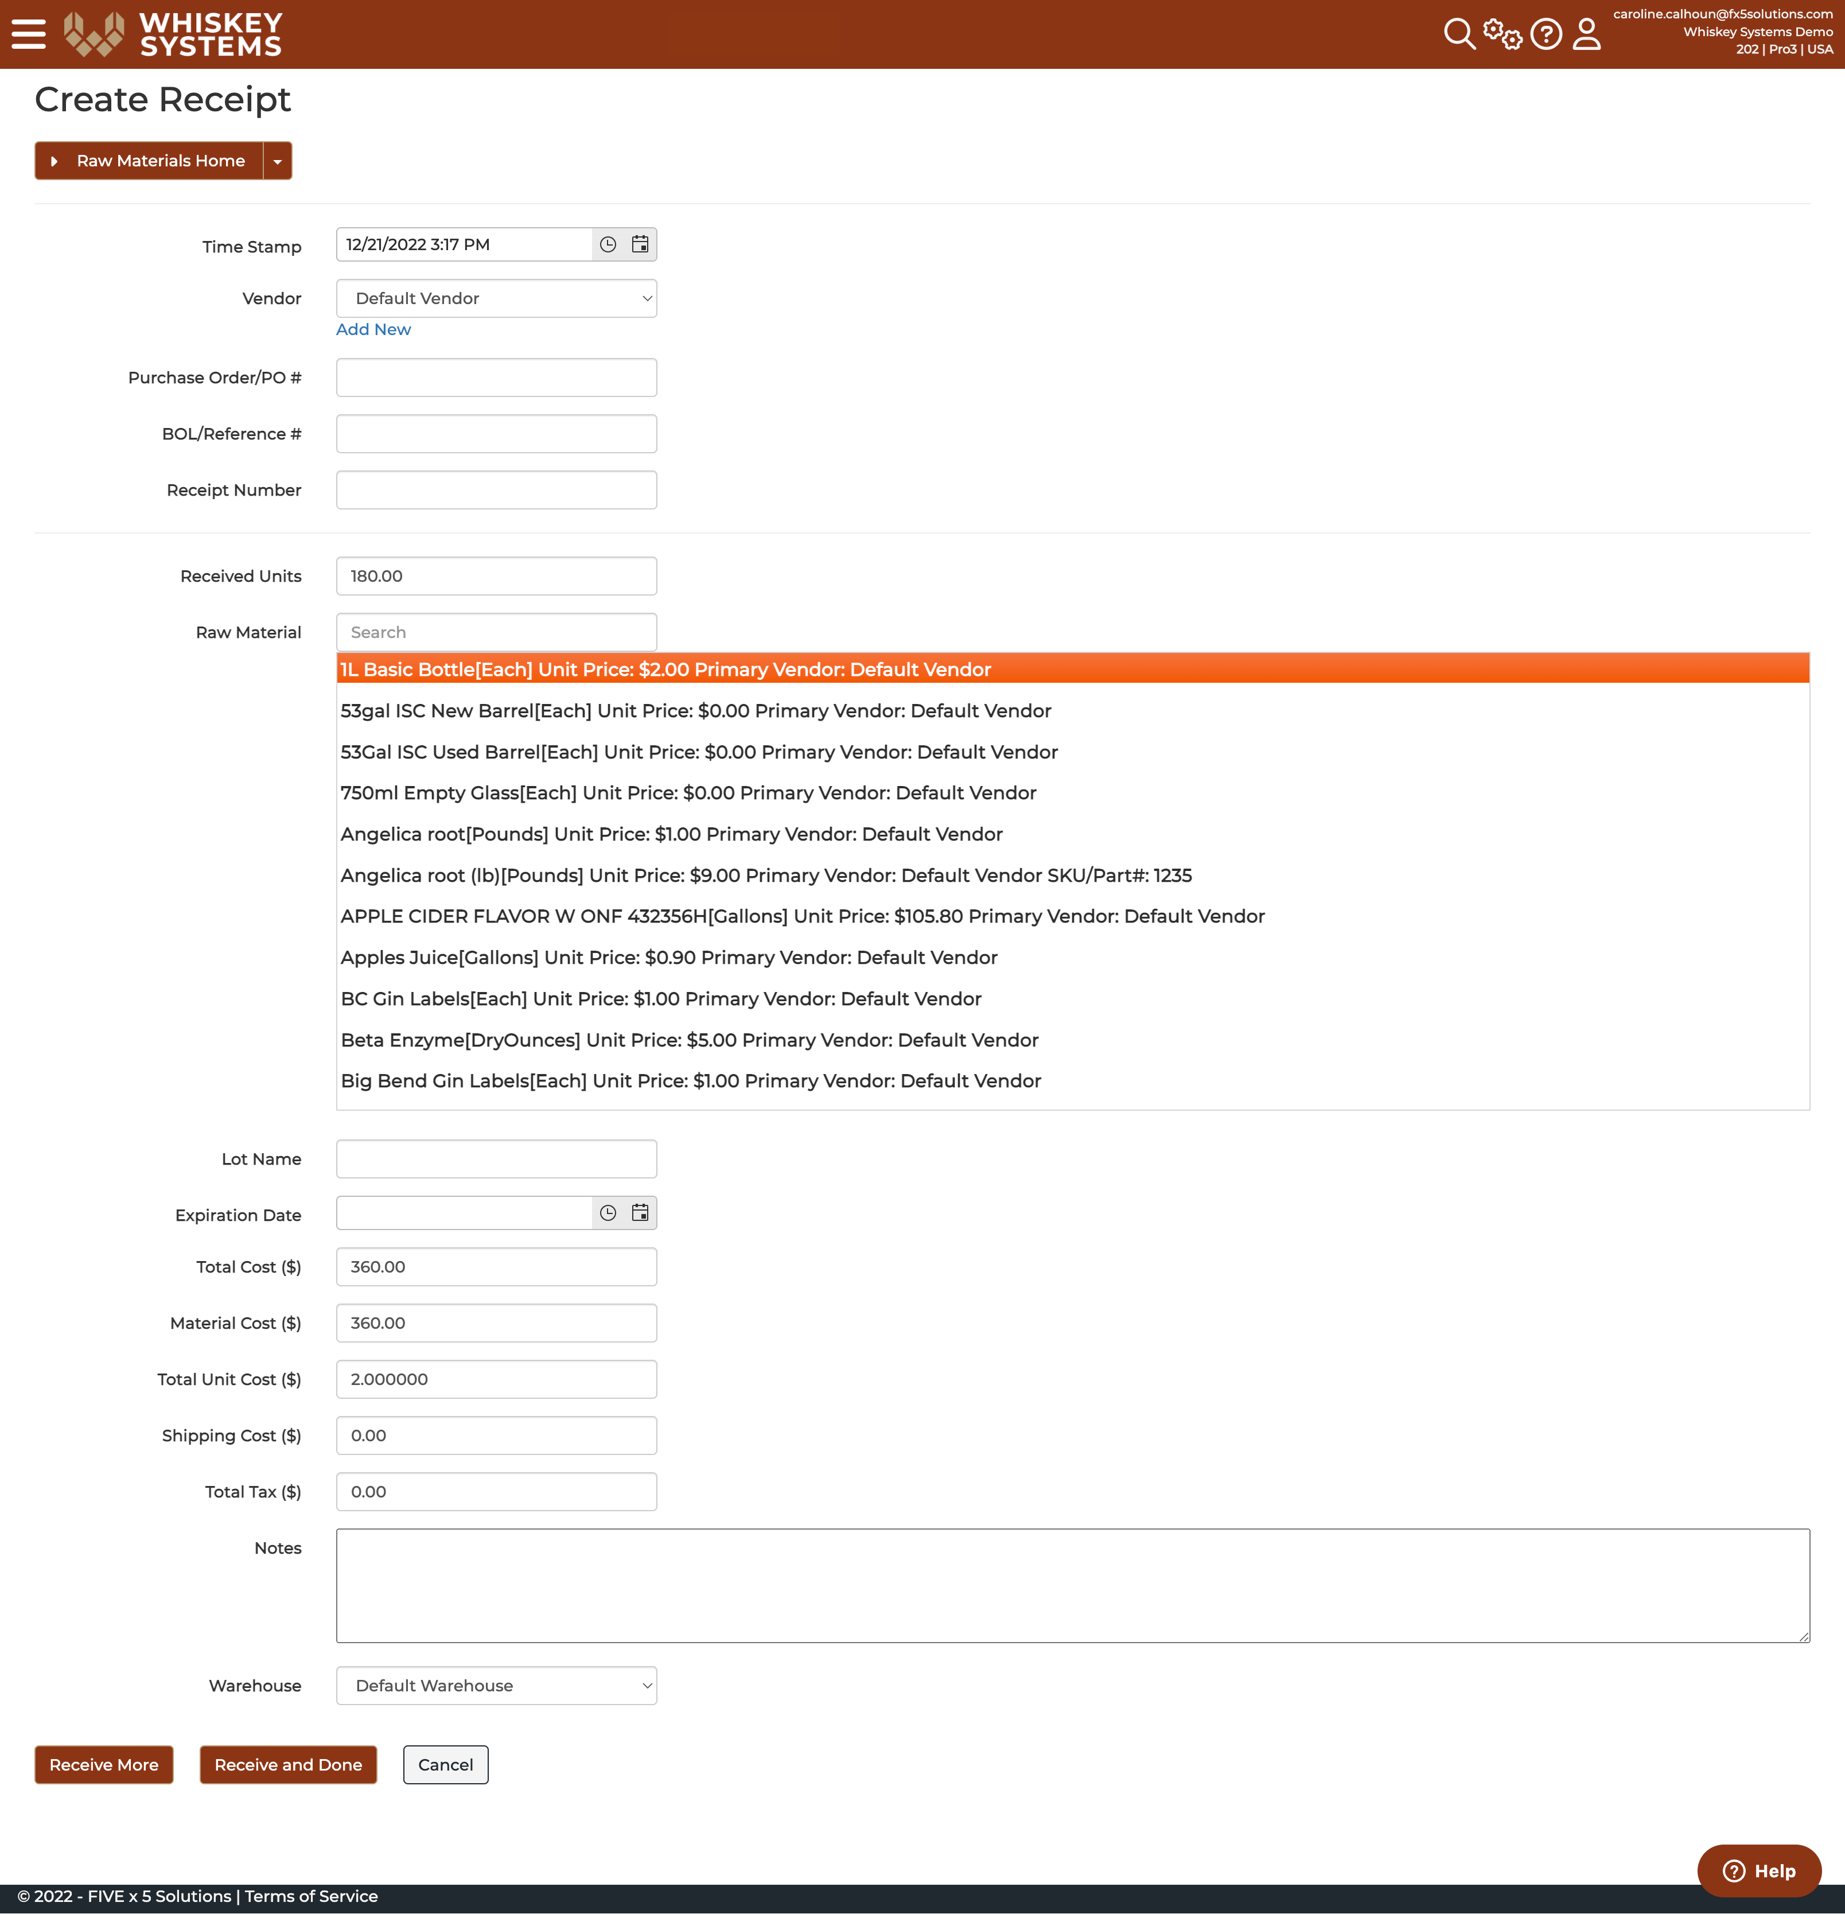Open the Time Stamp calendar picker
This screenshot has width=1845, height=1914.
(x=640, y=244)
